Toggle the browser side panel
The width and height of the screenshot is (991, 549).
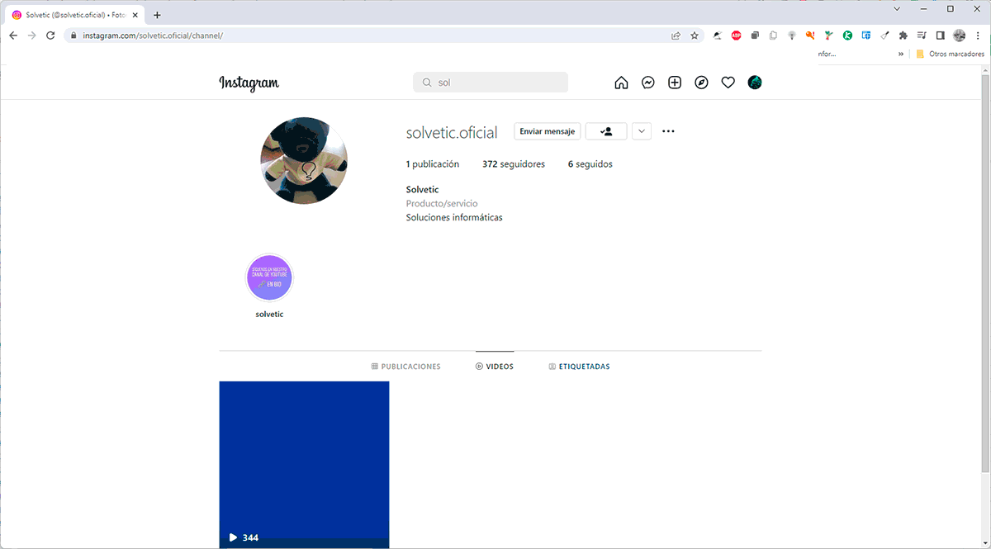[940, 35]
